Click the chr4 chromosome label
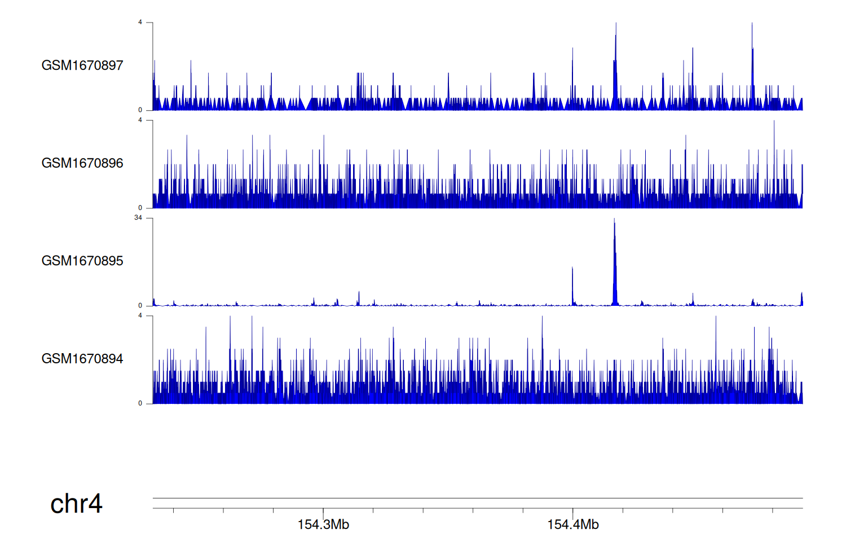846x552 pixels. [76, 504]
